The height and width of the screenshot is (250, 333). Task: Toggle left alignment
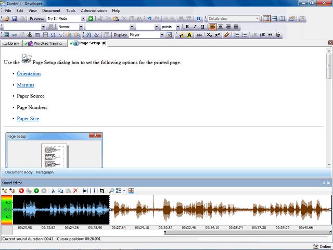coord(213,27)
